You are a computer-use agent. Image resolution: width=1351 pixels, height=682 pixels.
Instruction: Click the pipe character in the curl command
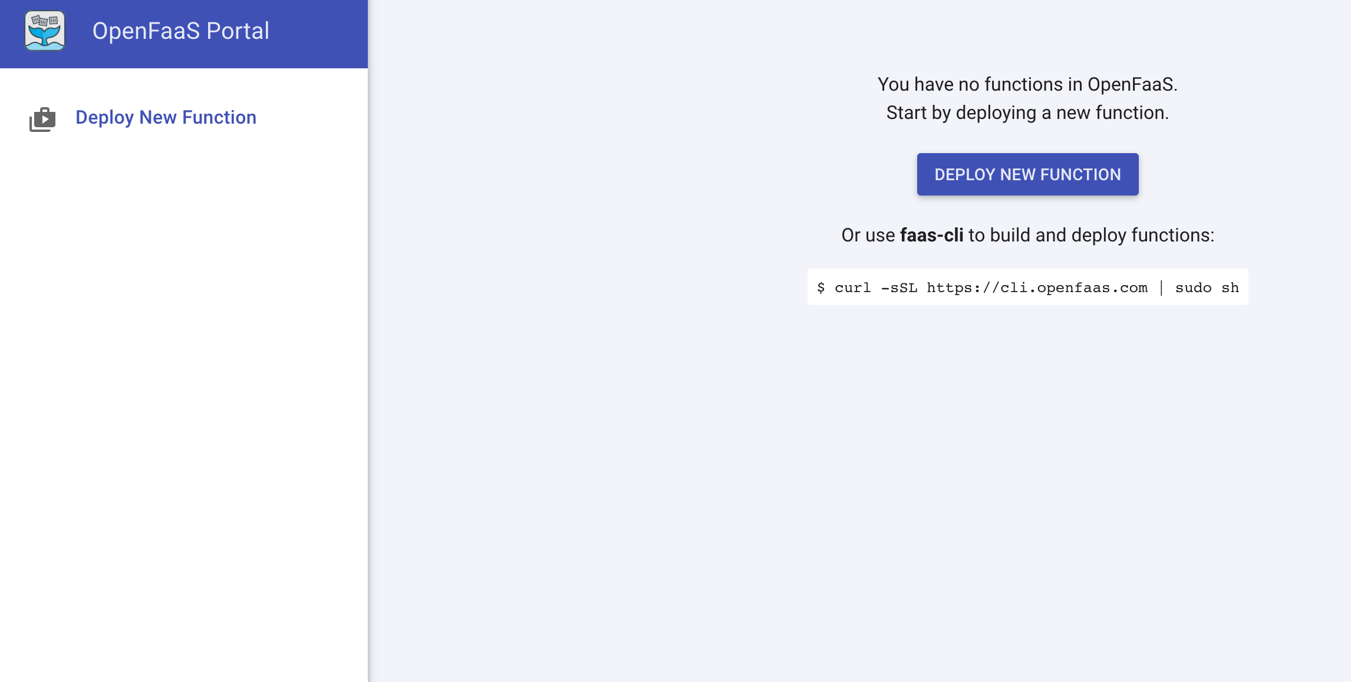pos(1161,287)
